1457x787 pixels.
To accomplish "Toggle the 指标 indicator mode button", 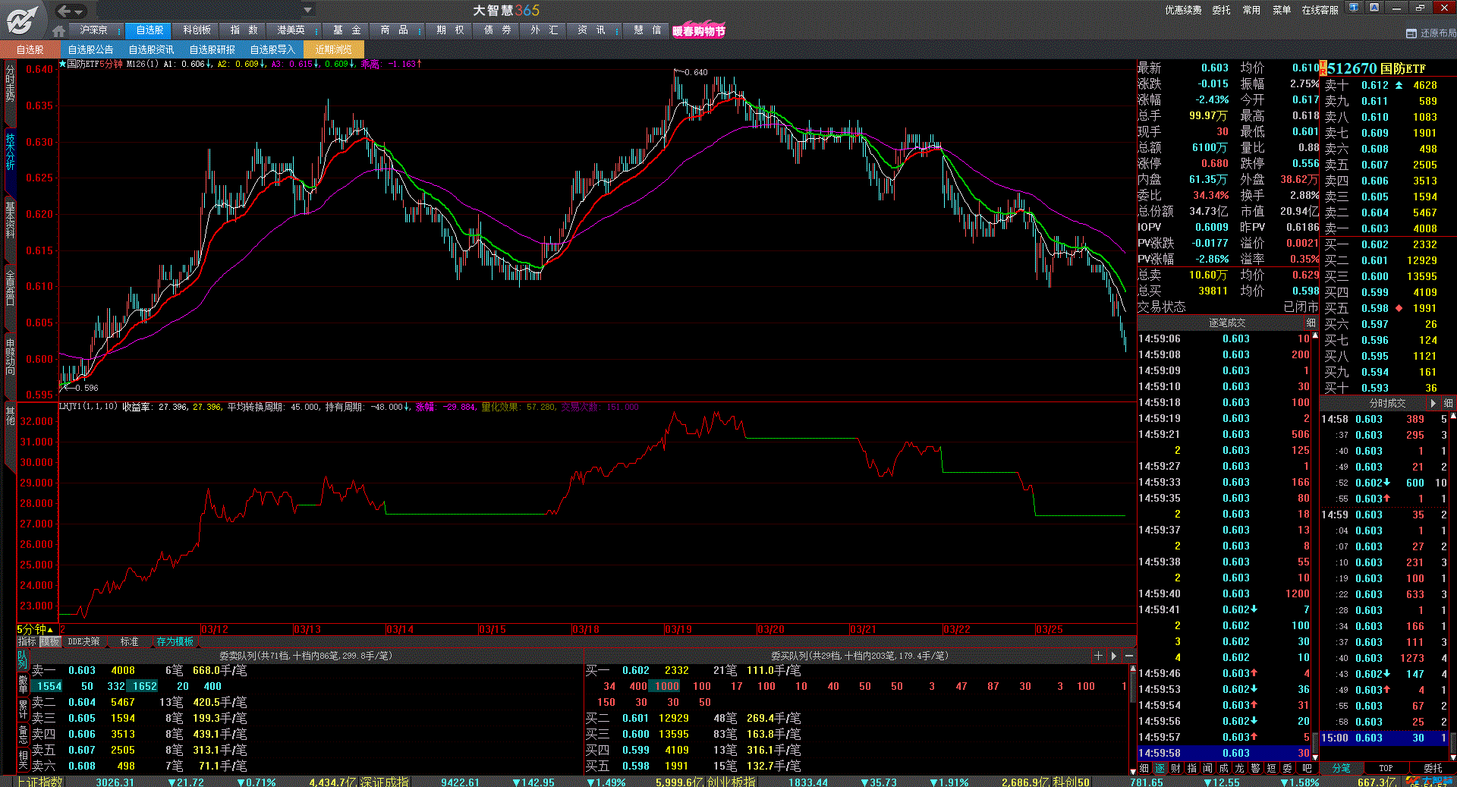I will [27, 642].
